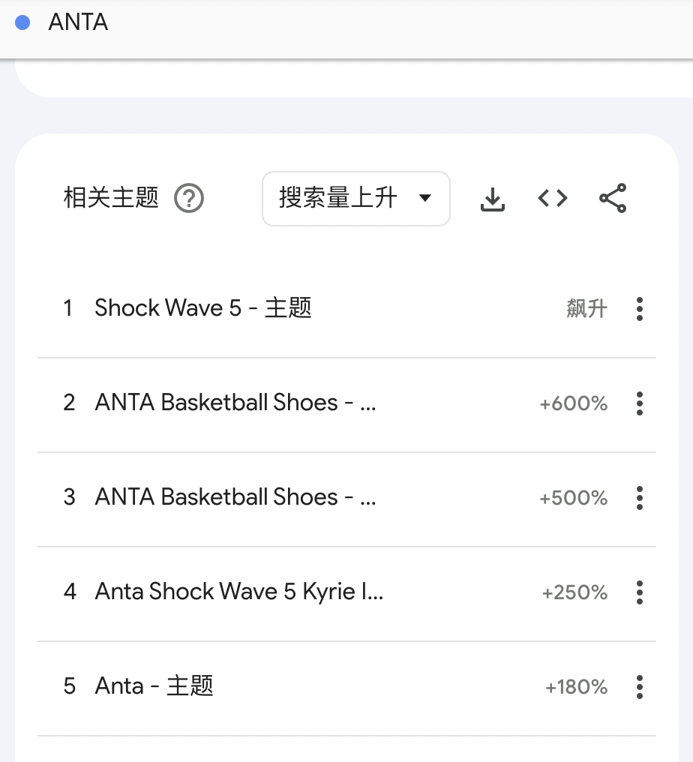Open more options for the Kyrie Irving row
This screenshot has height=762, width=693.
click(x=639, y=592)
